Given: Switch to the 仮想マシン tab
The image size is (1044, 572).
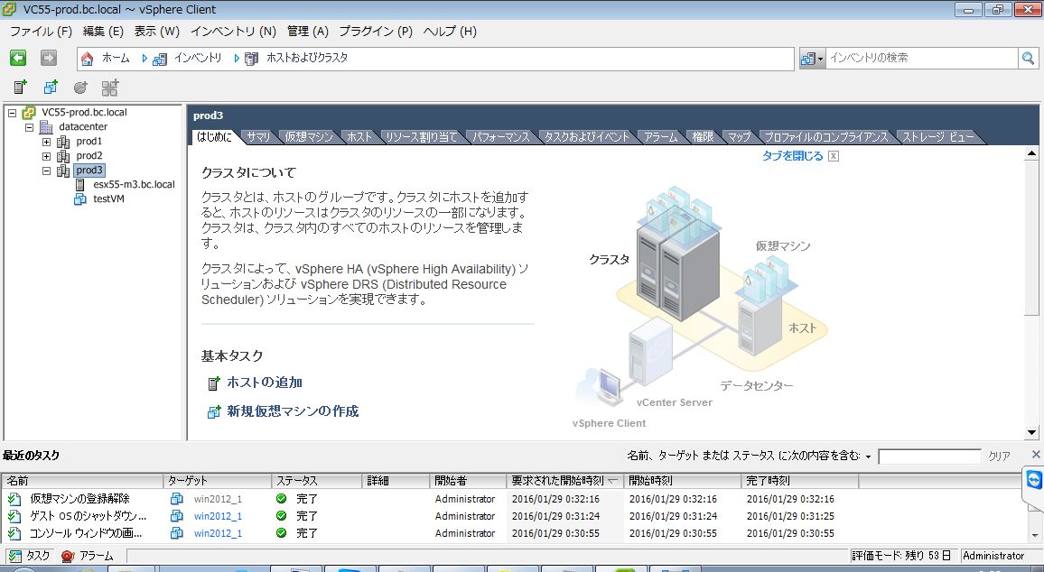Looking at the screenshot, I should pos(309,137).
